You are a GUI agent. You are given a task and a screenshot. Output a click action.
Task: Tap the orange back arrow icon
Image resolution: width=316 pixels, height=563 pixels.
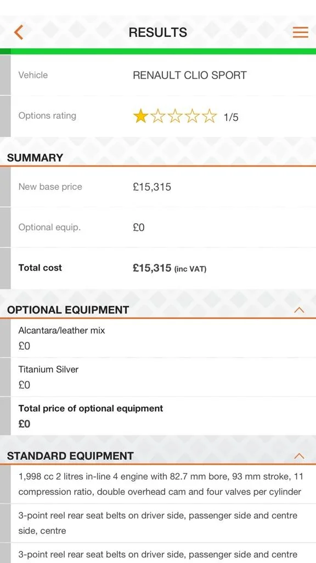[19, 32]
